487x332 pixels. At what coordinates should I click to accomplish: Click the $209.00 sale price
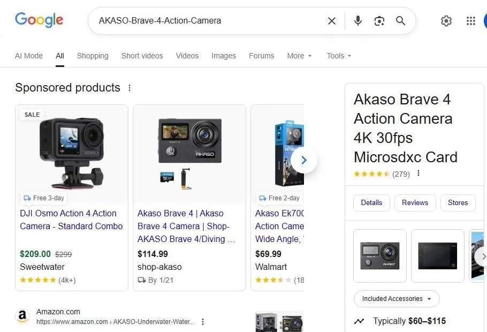[x=35, y=254]
